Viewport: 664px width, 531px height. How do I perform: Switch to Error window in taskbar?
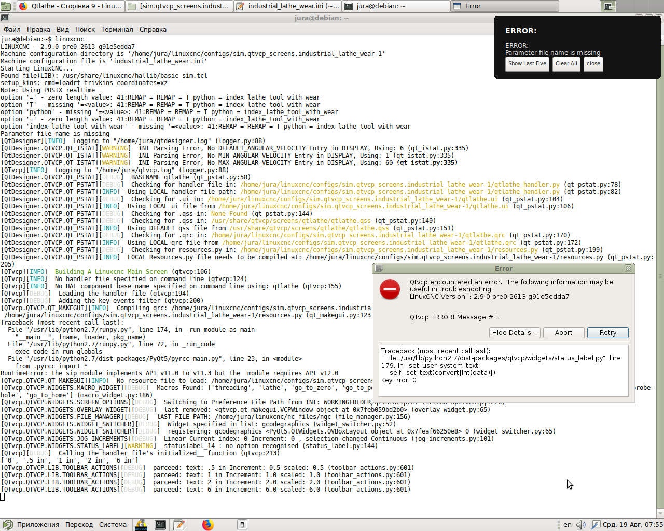[x=505, y=6]
